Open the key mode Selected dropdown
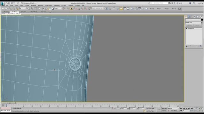 (173, 108)
